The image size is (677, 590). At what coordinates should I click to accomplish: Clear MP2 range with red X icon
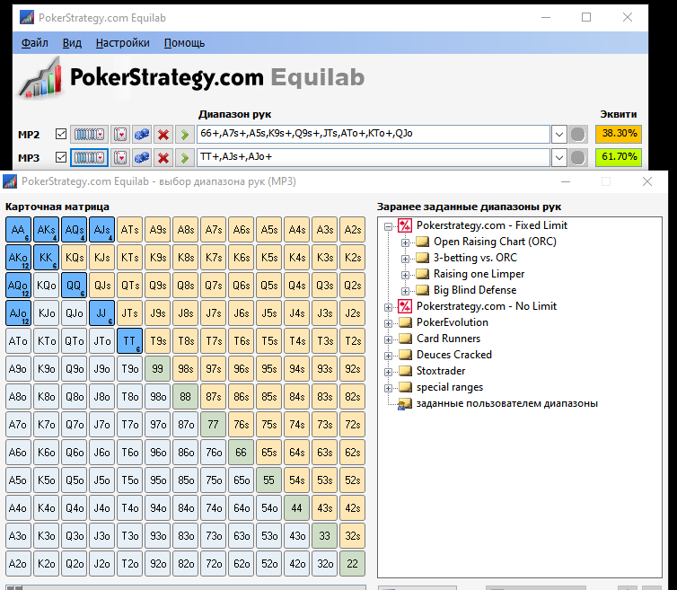(163, 135)
